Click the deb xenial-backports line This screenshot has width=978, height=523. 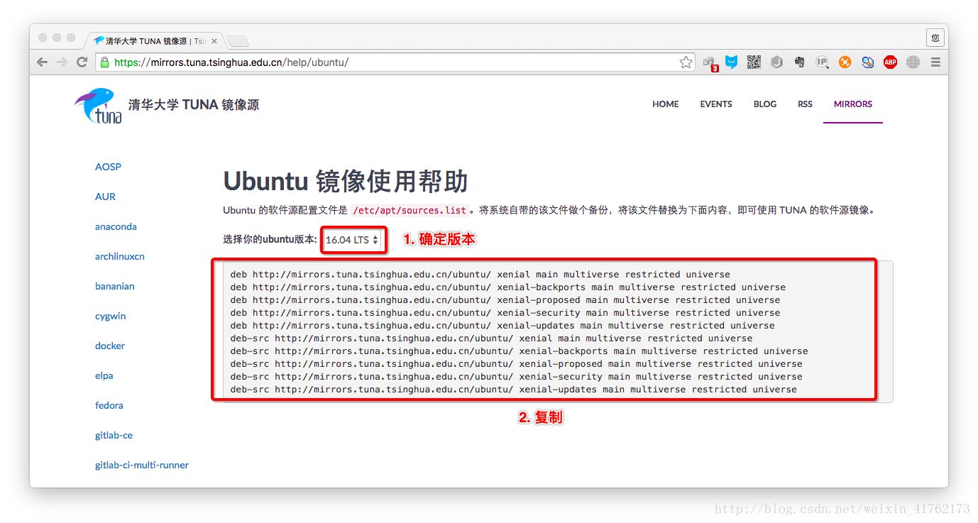508,287
